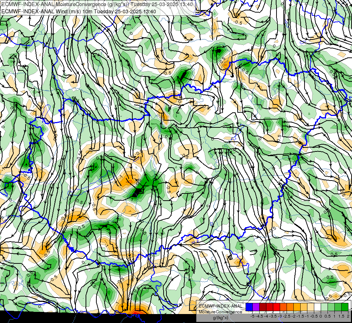The height and width of the screenshot is (323, 352).
Task: Click the -1 tick value on legend scale
Action: tap(307, 316)
